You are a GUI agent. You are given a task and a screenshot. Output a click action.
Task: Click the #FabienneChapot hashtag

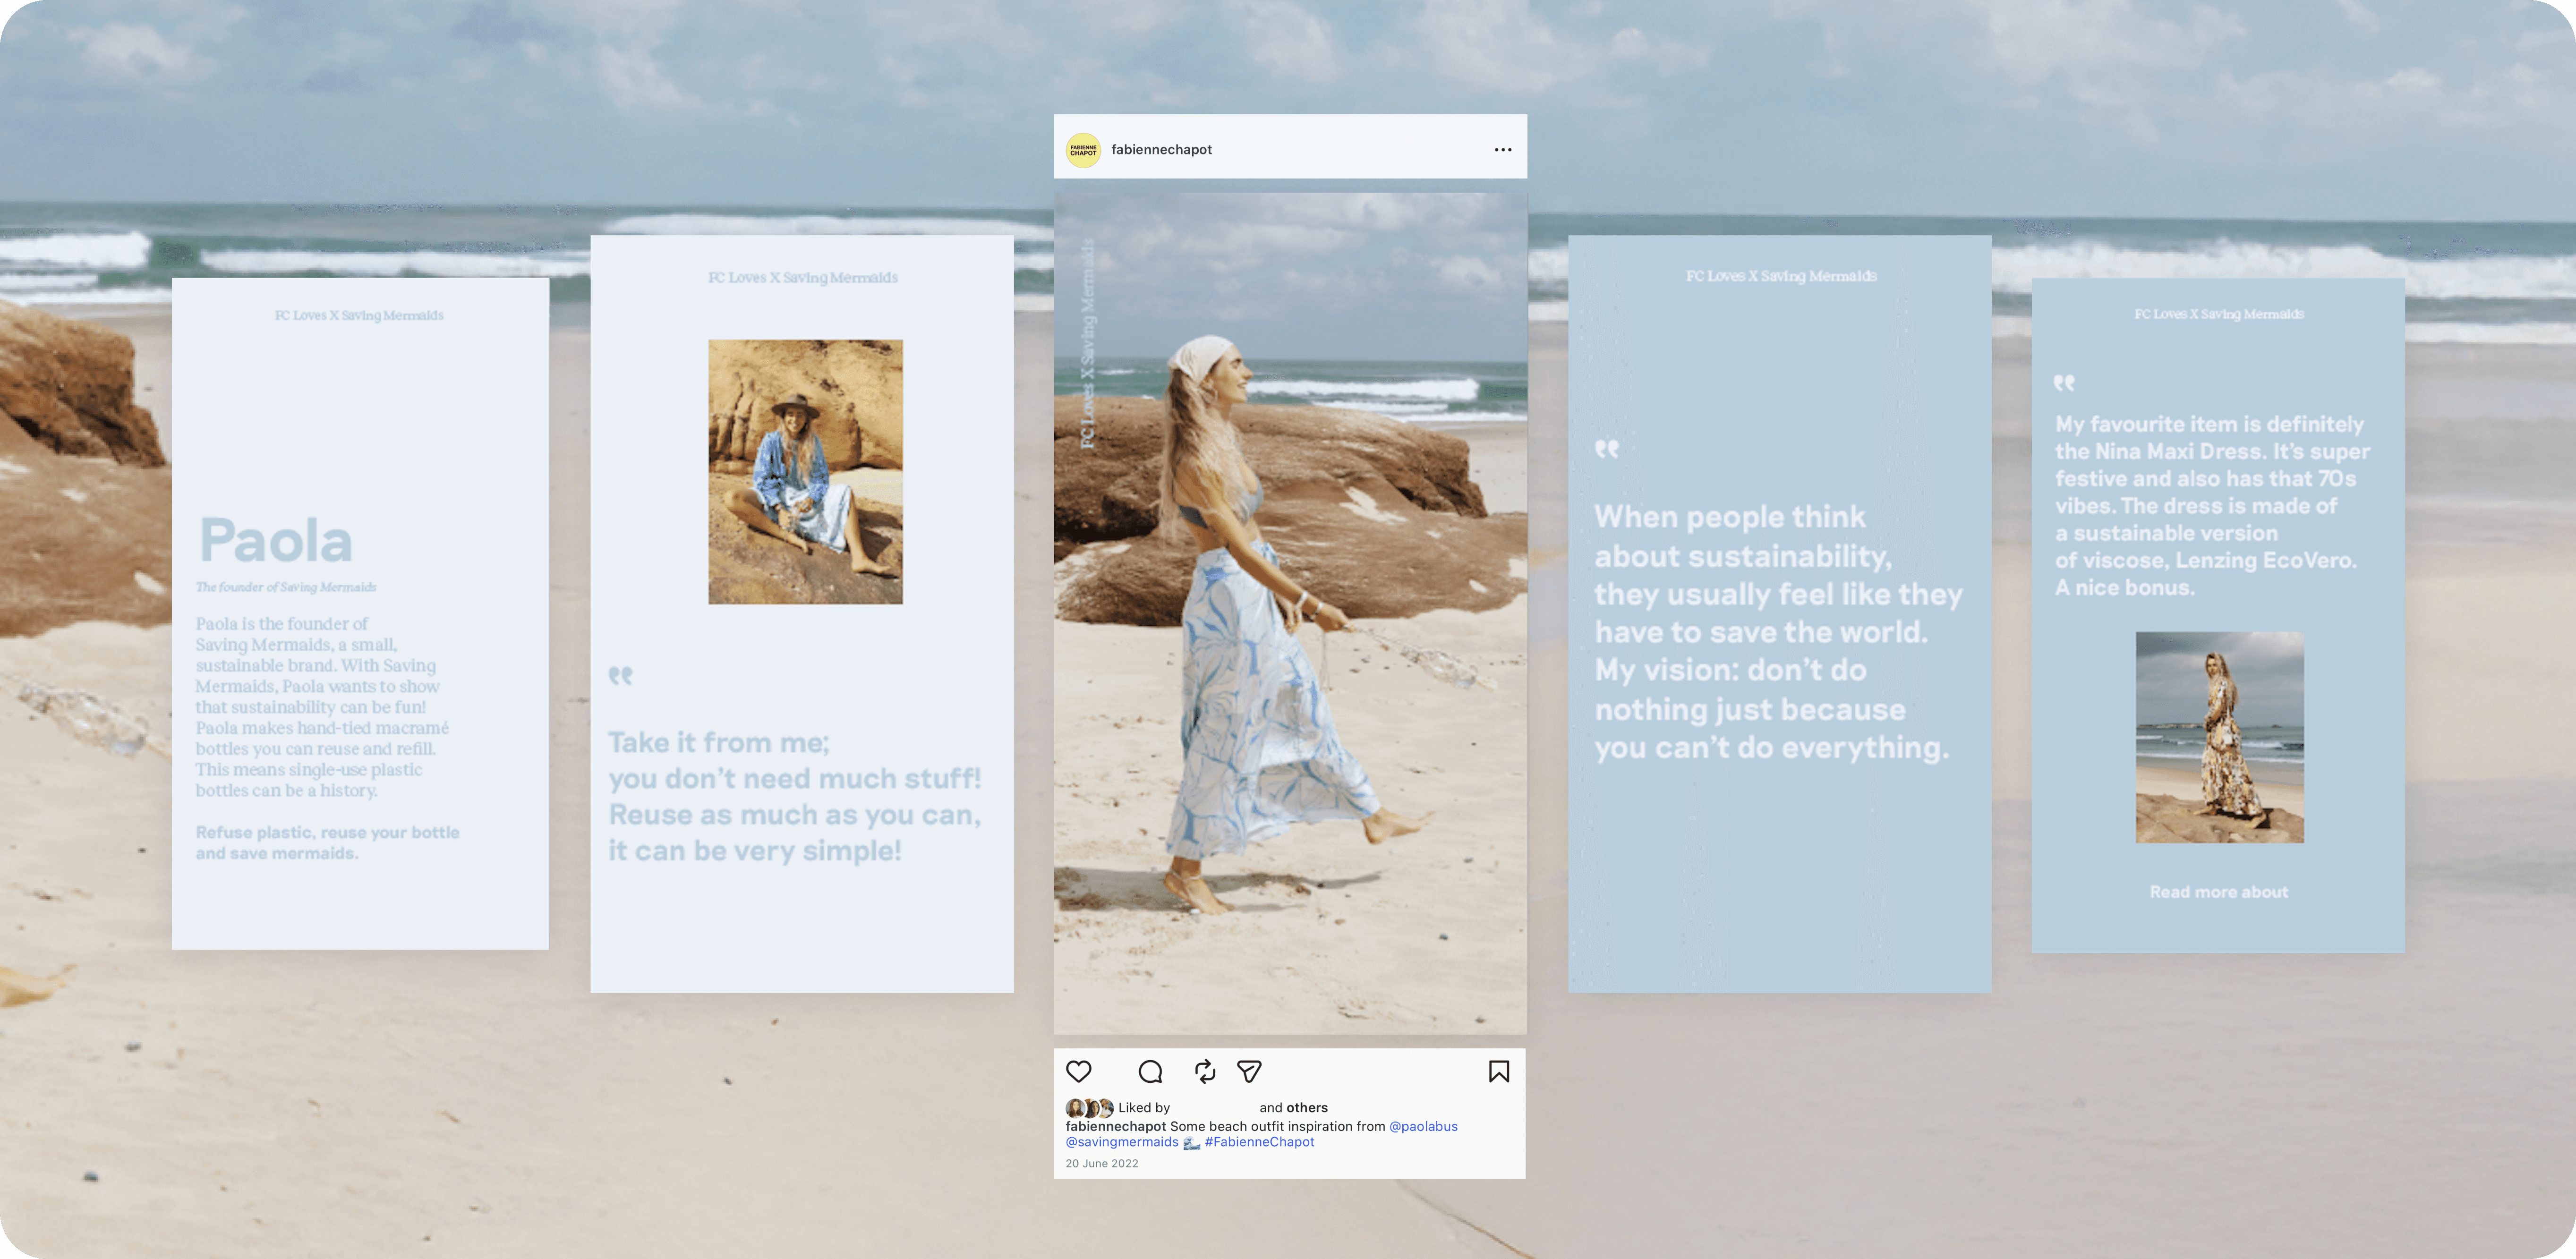1259,1142
